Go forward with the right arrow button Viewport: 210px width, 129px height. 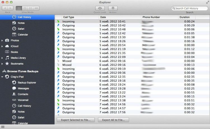(x=10, y=8)
